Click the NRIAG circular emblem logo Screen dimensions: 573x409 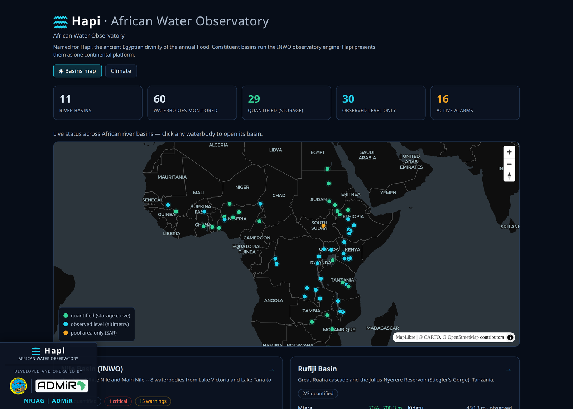coord(18,386)
